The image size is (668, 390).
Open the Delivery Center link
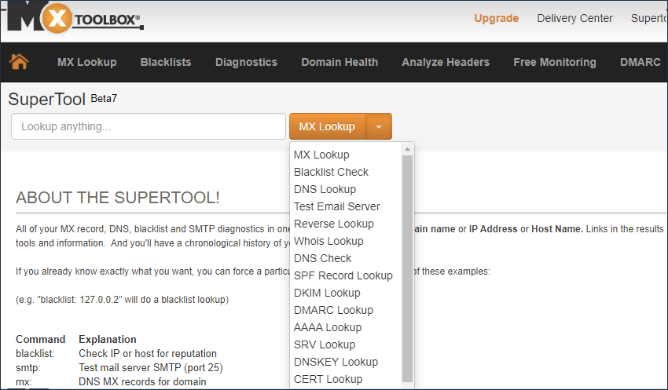(x=574, y=18)
